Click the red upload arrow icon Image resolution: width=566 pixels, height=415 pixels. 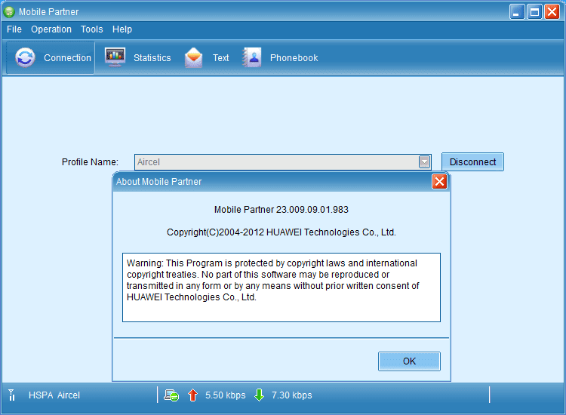pos(192,395)
